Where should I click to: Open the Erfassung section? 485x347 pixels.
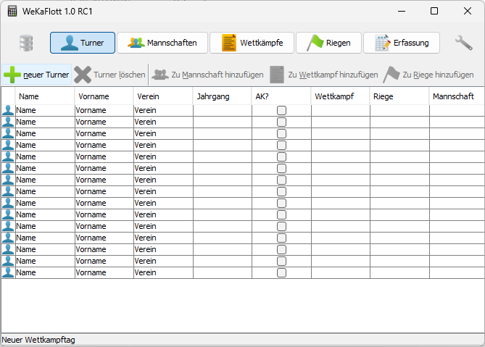click(402, 43)
